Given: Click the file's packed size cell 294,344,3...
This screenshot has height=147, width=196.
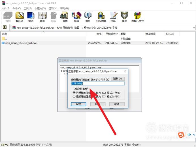Looking at the screenshot, I should click(111, 43).
